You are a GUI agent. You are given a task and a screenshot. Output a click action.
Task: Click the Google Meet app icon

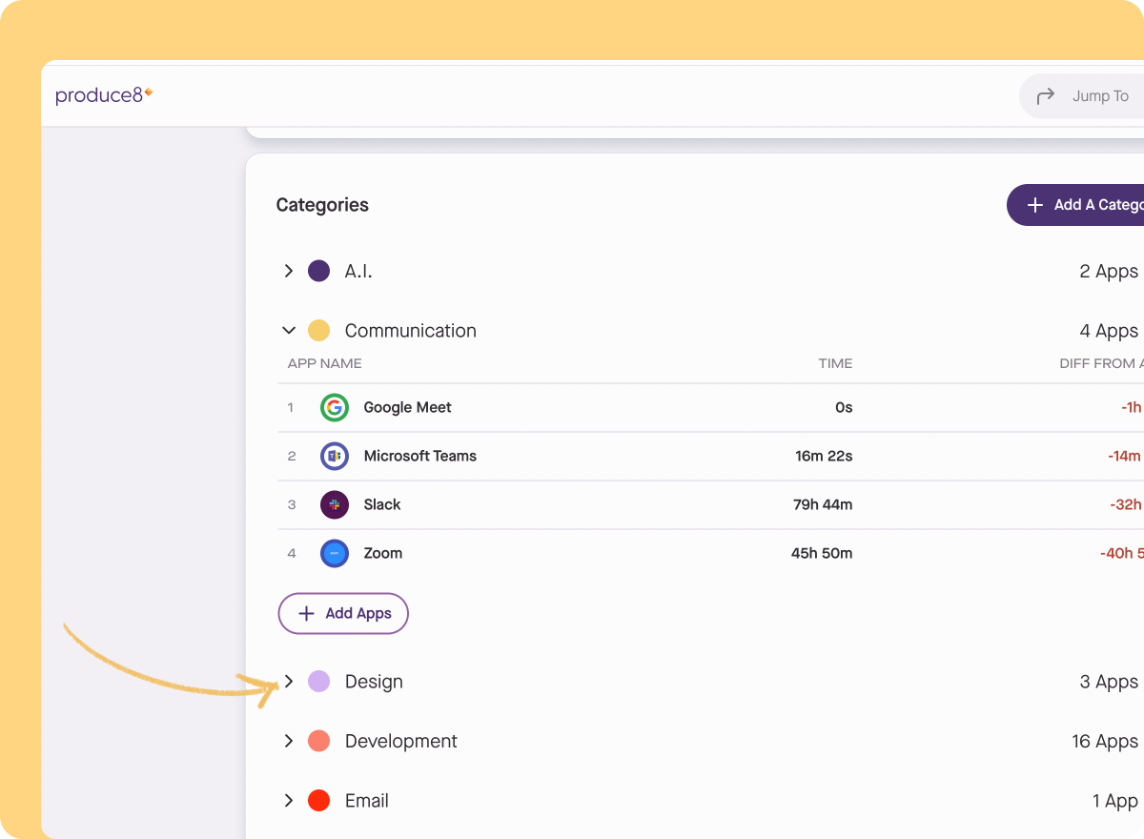click(x=335, y=408)
